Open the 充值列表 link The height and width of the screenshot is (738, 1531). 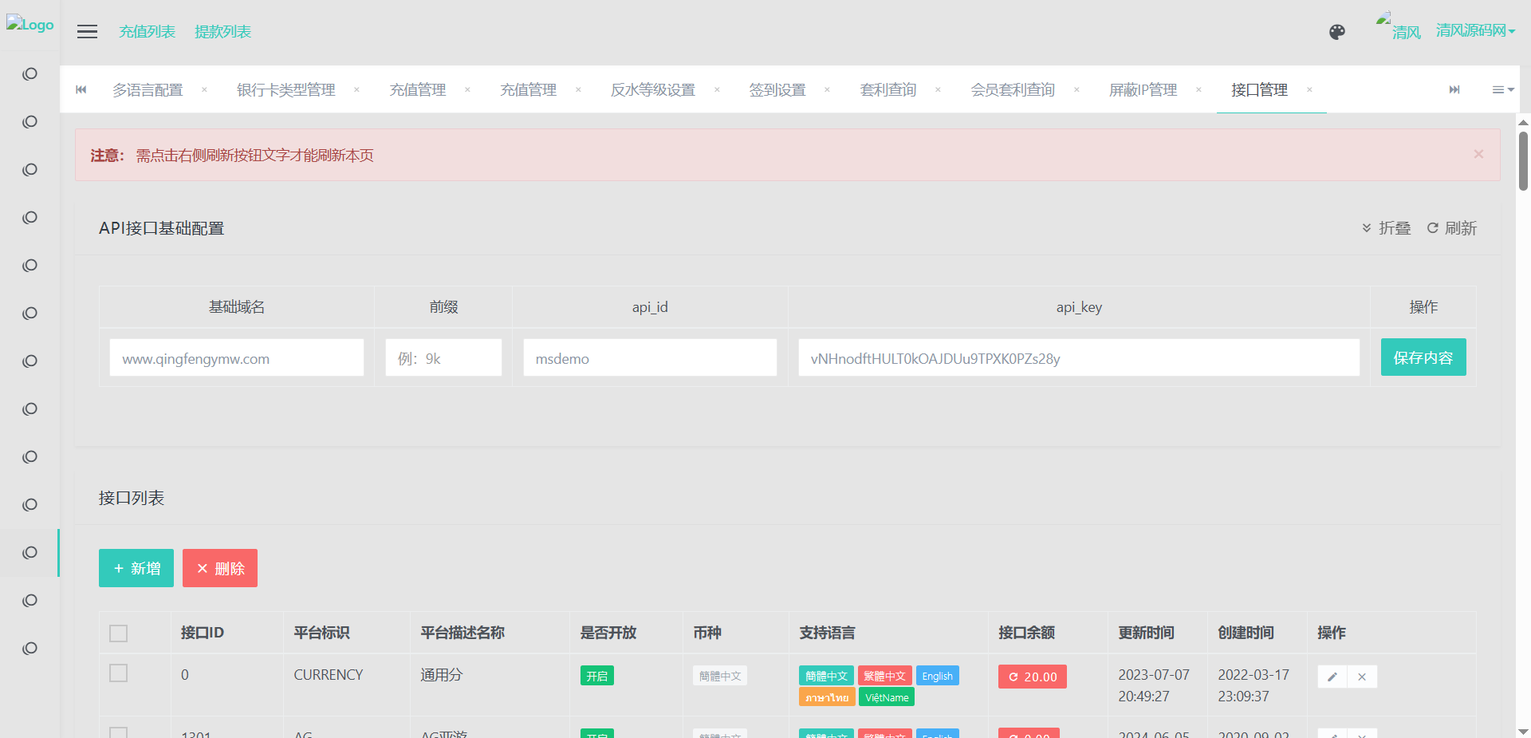[147, 32]
